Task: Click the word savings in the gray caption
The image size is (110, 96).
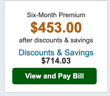Action: pos(82,41)
